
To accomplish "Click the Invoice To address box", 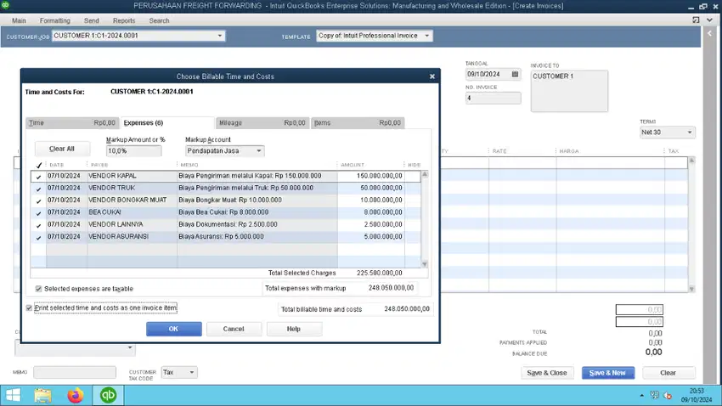I will tap(569, 91).
